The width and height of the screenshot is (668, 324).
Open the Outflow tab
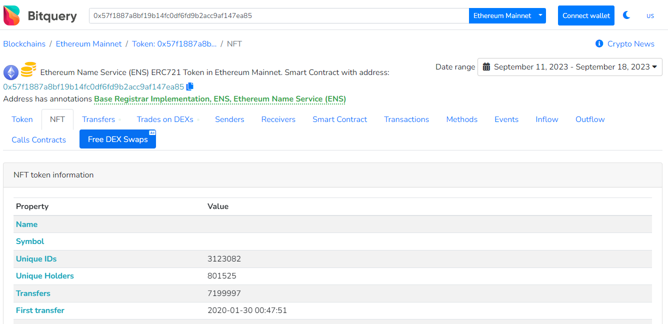tap(590, 119)
